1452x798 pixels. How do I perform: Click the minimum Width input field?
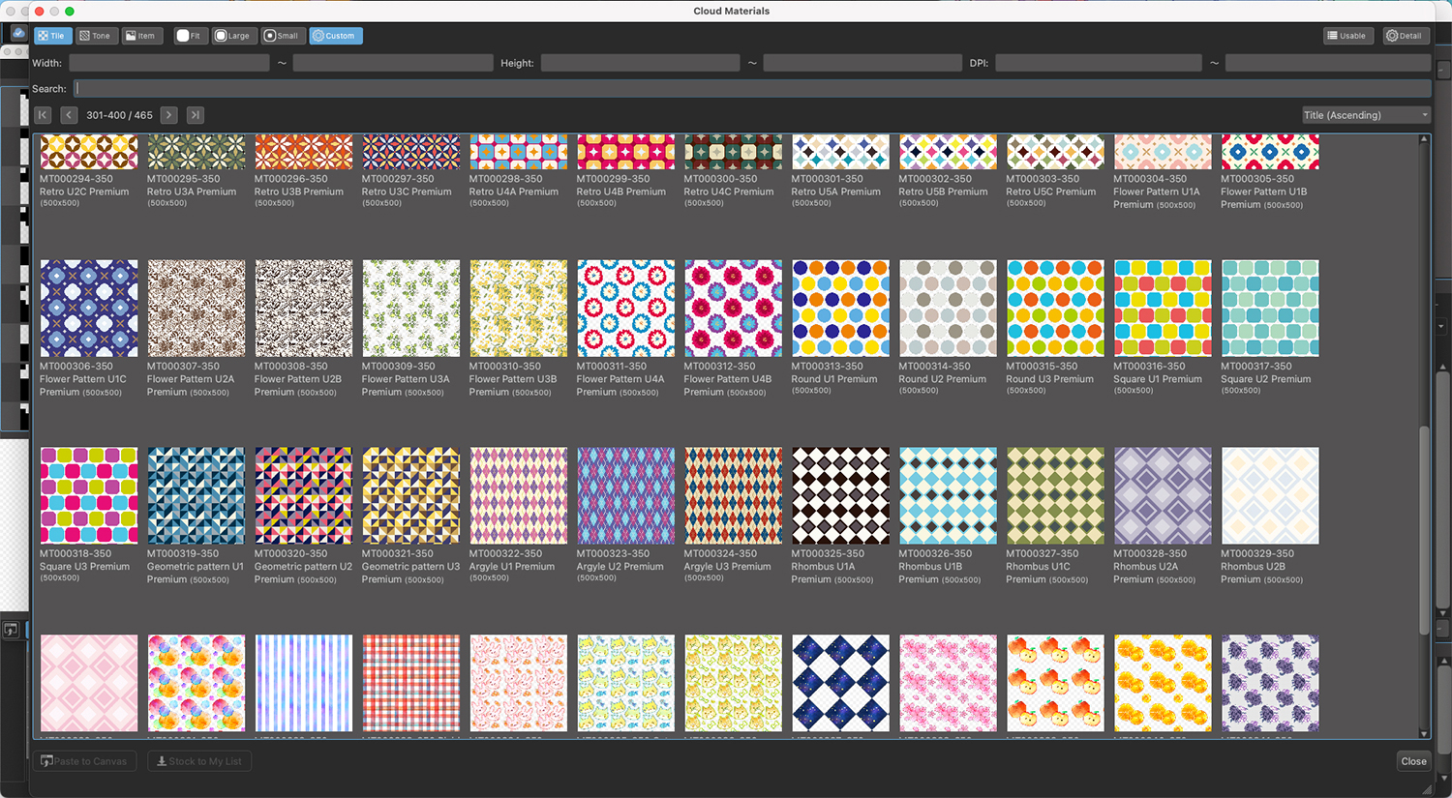169,63
